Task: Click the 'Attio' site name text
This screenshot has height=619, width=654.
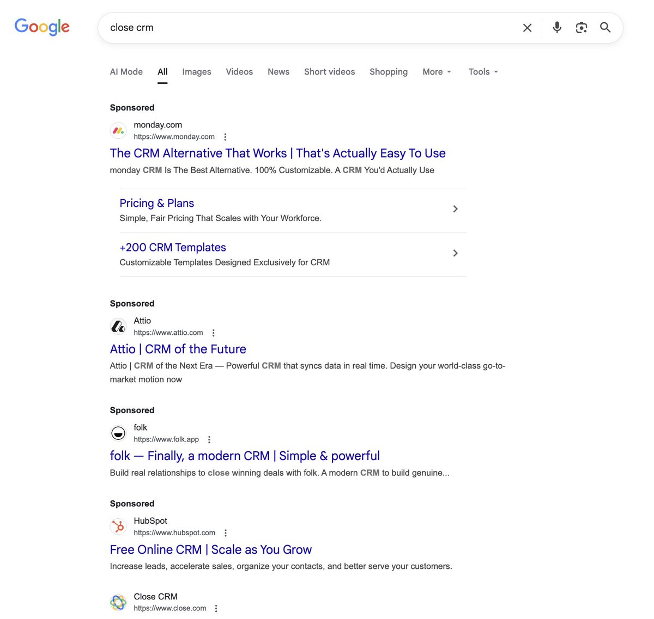Action: point(142,321)
